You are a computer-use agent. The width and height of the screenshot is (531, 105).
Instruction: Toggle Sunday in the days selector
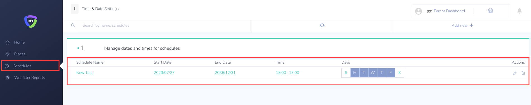point(346,73)
